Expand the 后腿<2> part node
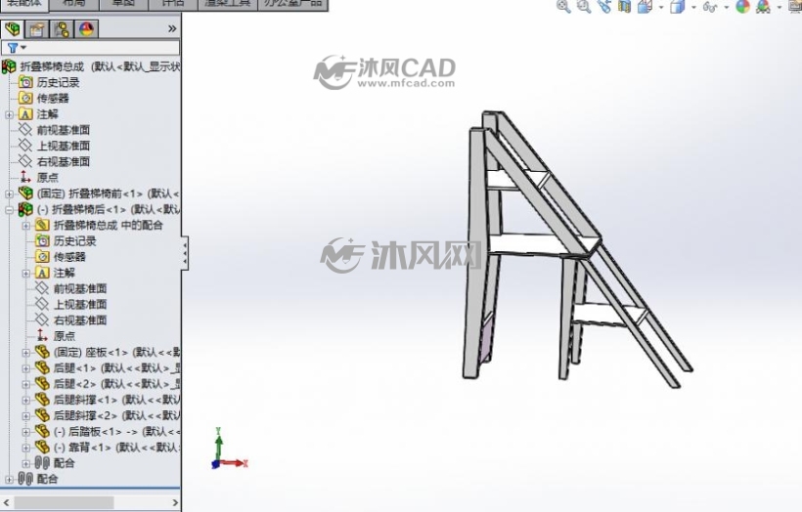 click(26, 384)
